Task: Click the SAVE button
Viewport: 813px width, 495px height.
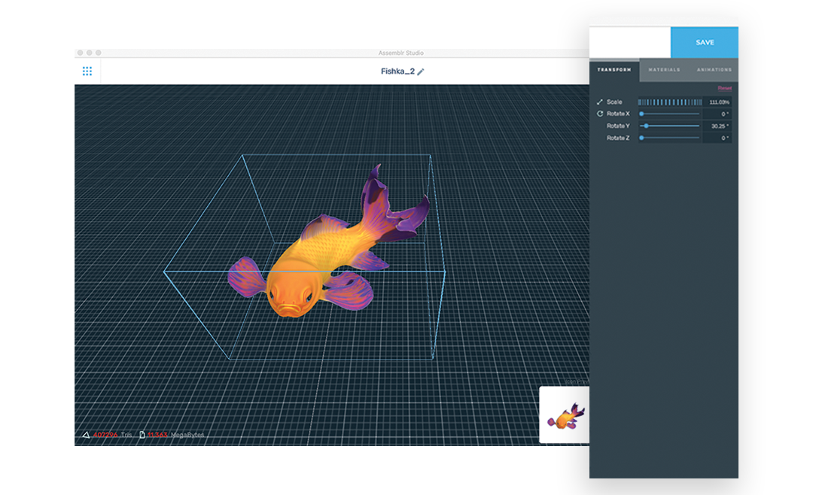Action: pos(705,43)
